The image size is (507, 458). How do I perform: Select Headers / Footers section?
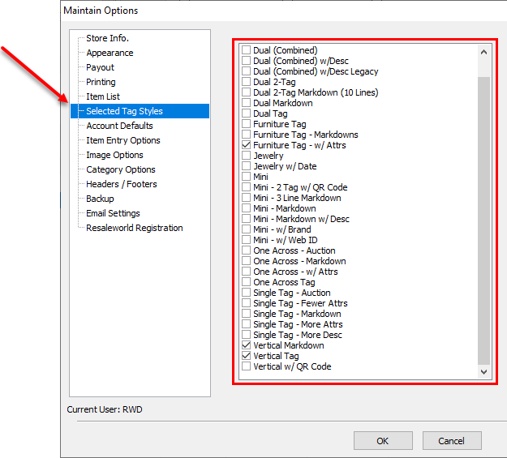coord(121,184)
